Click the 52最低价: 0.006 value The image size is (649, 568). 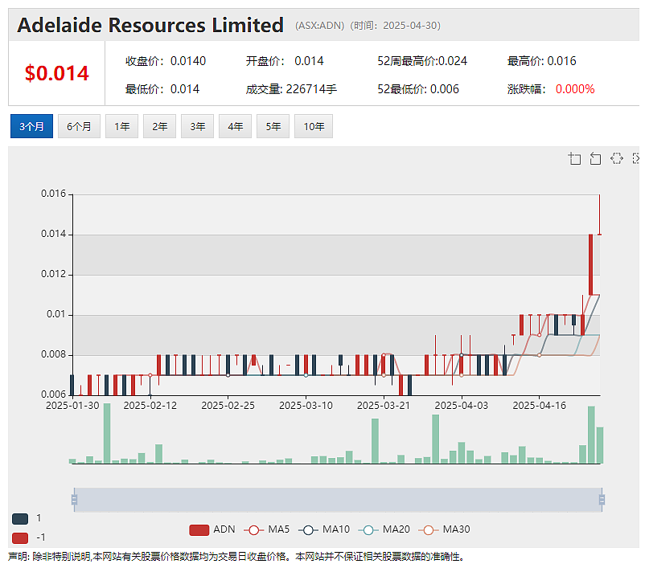[x=418, y=89]
